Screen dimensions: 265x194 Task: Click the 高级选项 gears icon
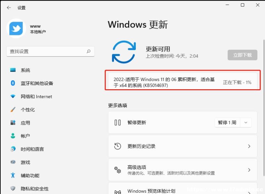coord(118,170)
